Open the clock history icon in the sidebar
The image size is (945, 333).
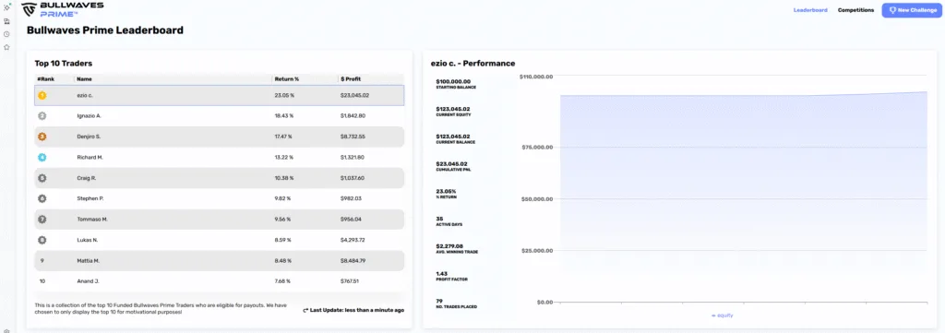pos(6,34)
